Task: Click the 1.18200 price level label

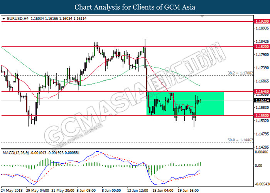Action: point(262,47)
